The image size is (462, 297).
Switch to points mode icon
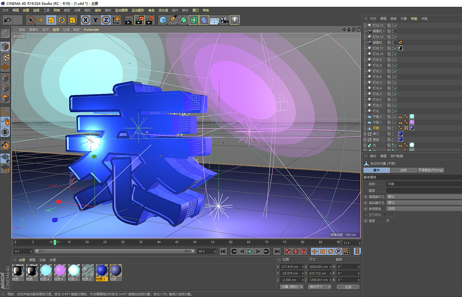(x=5, y=78)
